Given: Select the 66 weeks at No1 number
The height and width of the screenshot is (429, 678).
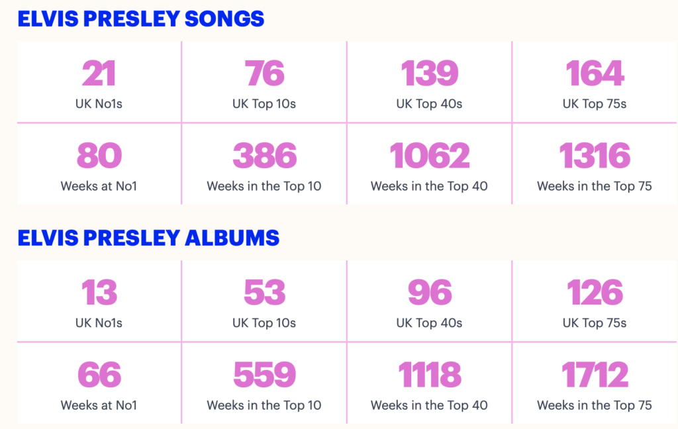Looking at the screenshot, I should (x=99, y=375).
